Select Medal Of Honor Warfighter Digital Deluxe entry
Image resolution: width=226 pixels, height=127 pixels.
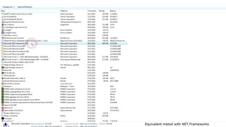coord(64,41)
